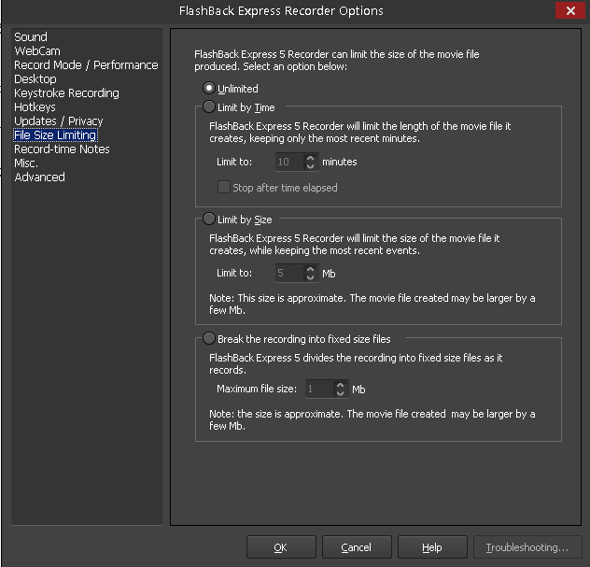Decrease the Maximum file size value
The image size is (590, 567).
tap(340, 393)
